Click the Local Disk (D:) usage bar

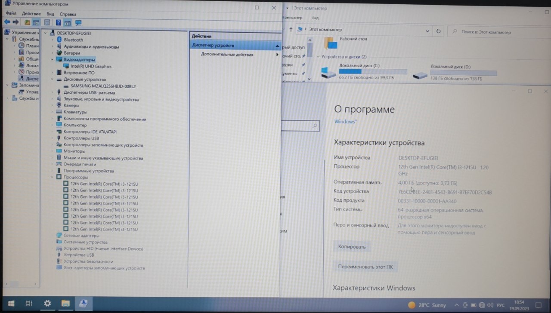463,73
